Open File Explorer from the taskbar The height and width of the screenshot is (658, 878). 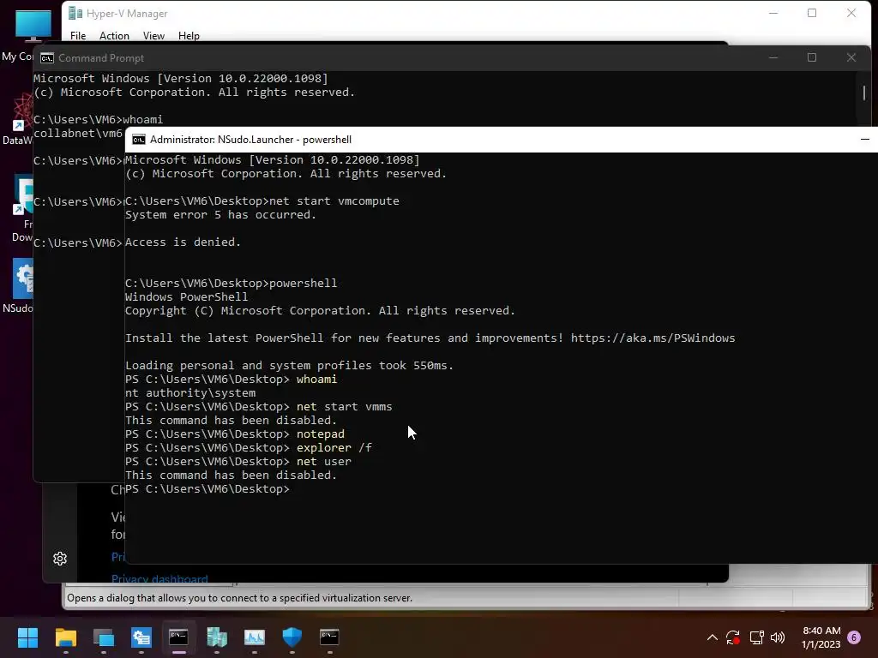65,637
